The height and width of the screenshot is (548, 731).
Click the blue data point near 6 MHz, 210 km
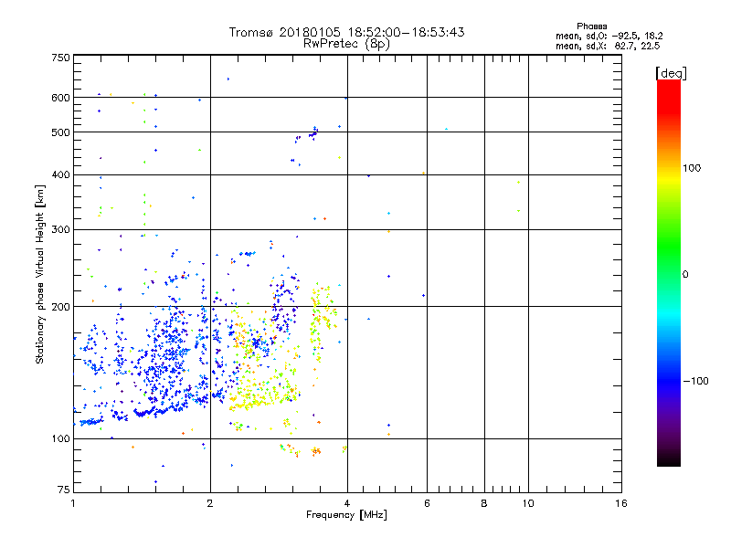[x=423, y=295]
